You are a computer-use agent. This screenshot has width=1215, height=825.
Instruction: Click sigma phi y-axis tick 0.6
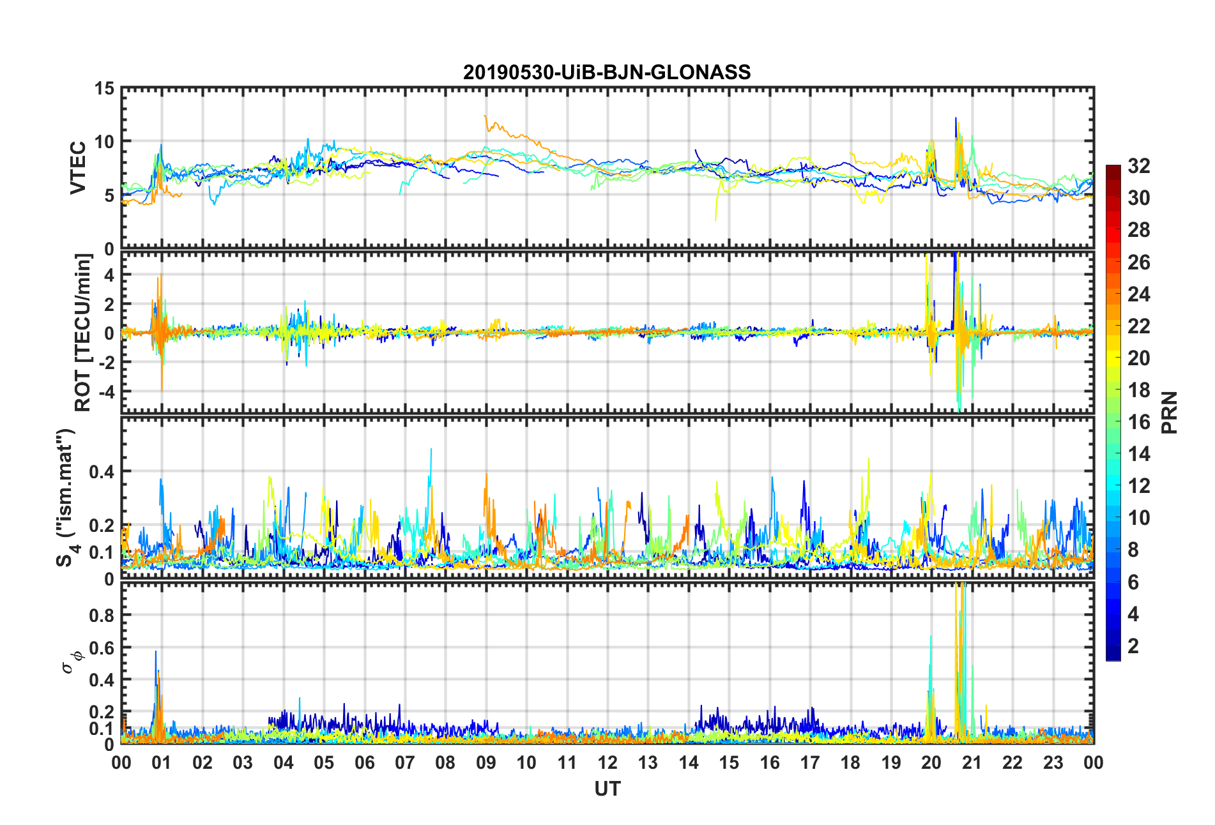click(102, 647)
